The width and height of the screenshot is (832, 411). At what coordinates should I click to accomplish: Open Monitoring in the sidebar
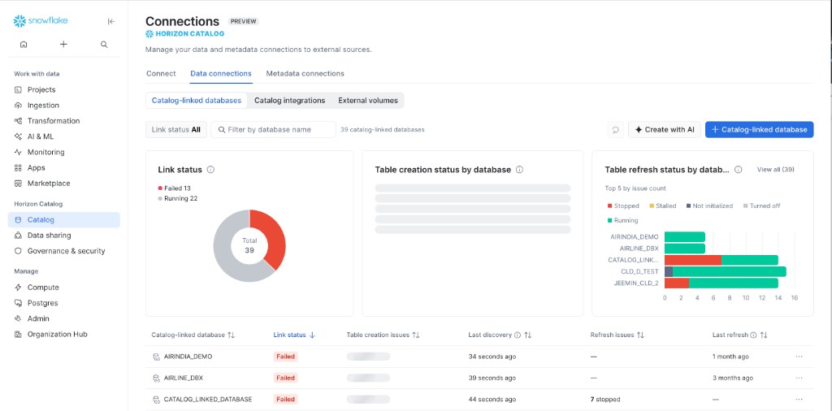coord(63,152)
